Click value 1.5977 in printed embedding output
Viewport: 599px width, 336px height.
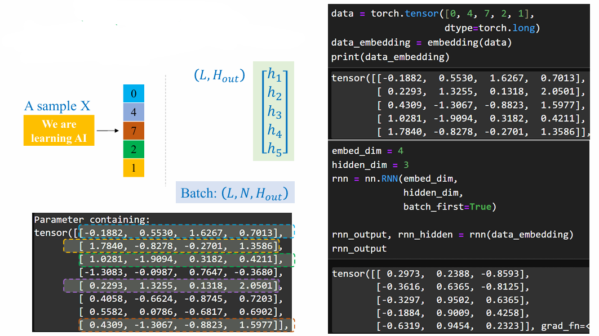557,105
